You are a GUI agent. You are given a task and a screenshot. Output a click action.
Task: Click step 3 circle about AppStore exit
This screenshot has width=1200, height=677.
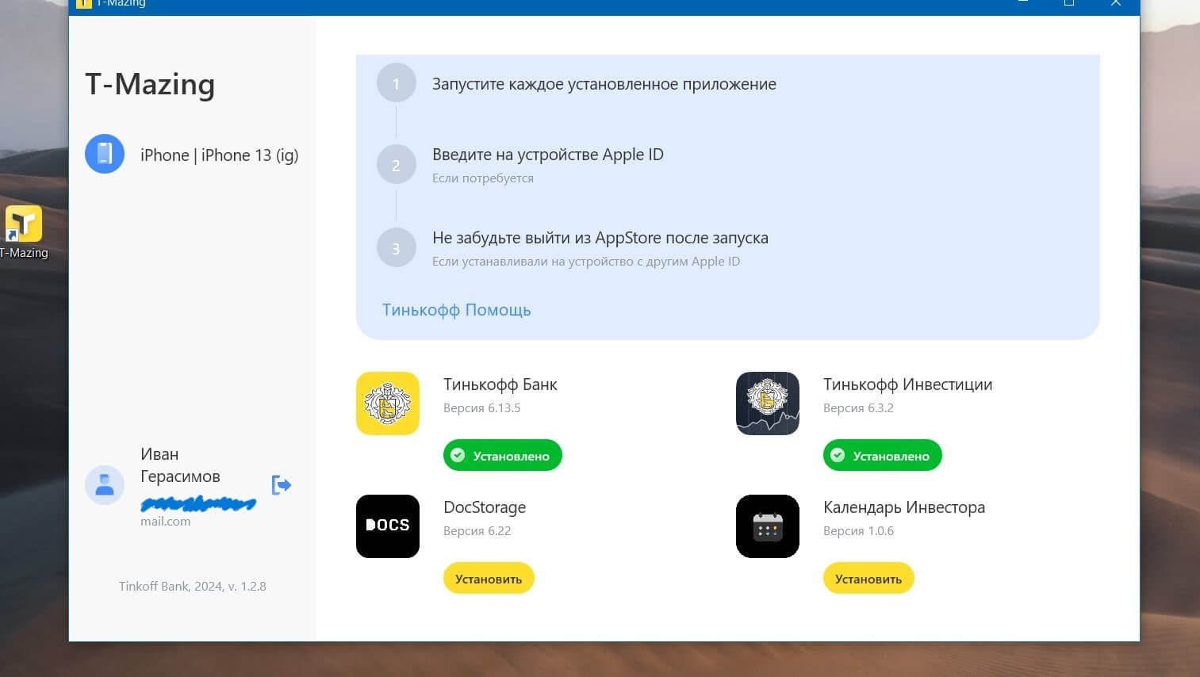396,247
